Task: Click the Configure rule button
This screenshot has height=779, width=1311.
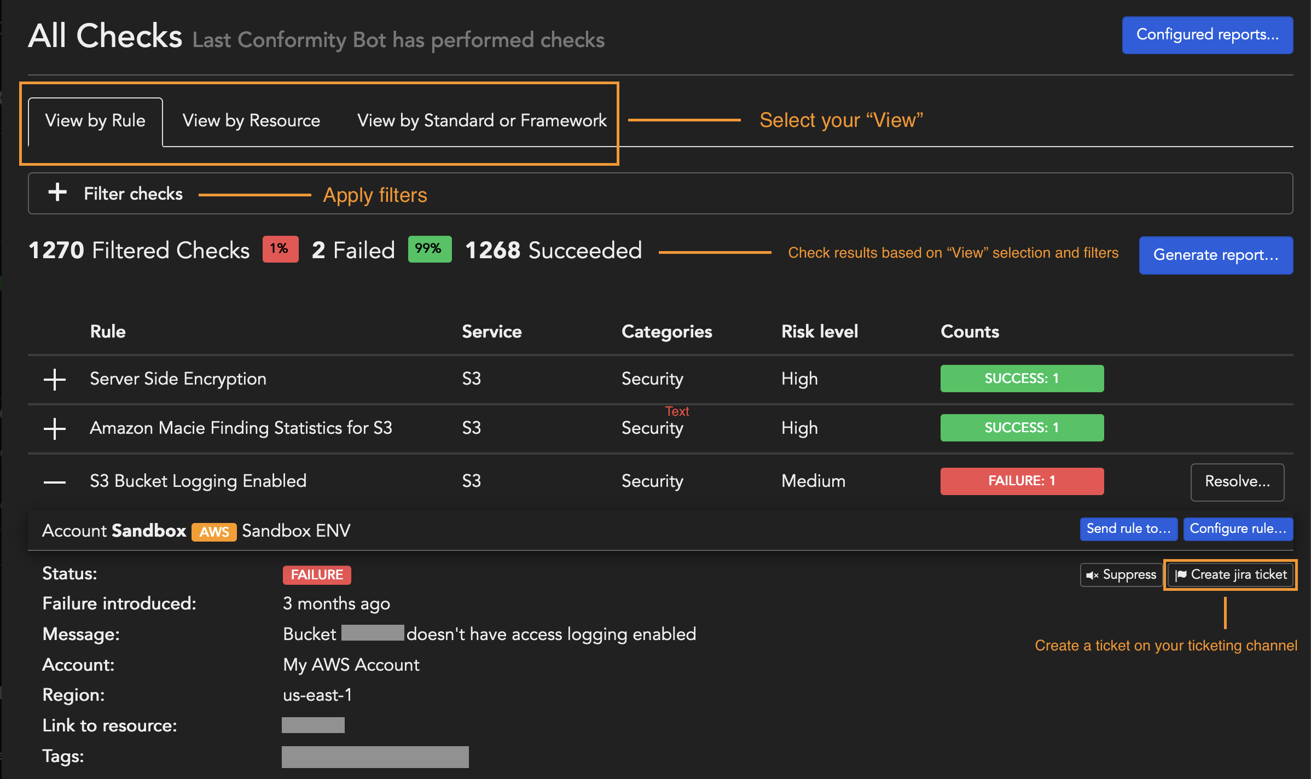Action: pyautogui.click(x=1238, y=529)
